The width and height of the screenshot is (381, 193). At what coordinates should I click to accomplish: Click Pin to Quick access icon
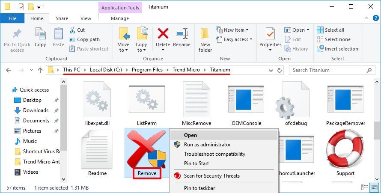[x=17, y=34]
